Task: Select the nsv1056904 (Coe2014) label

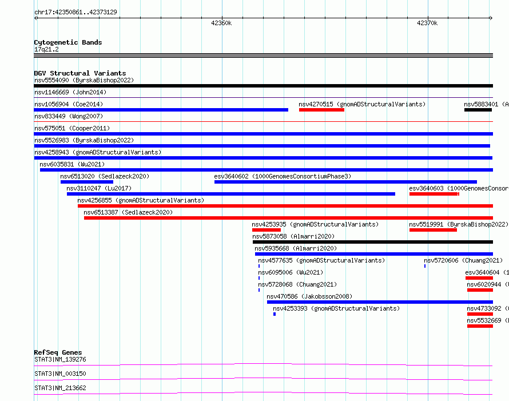Action: (x=69, y=104)
